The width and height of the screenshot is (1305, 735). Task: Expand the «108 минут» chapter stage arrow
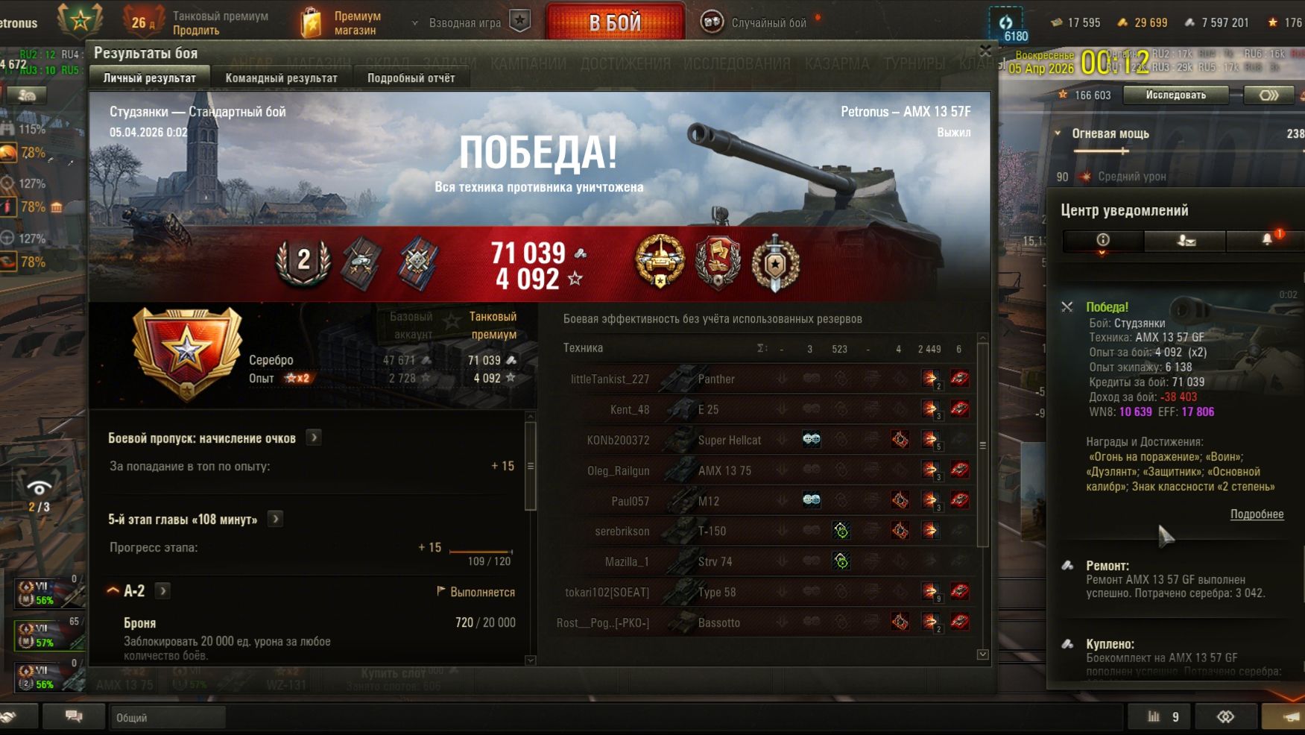(x=276, y=519)
